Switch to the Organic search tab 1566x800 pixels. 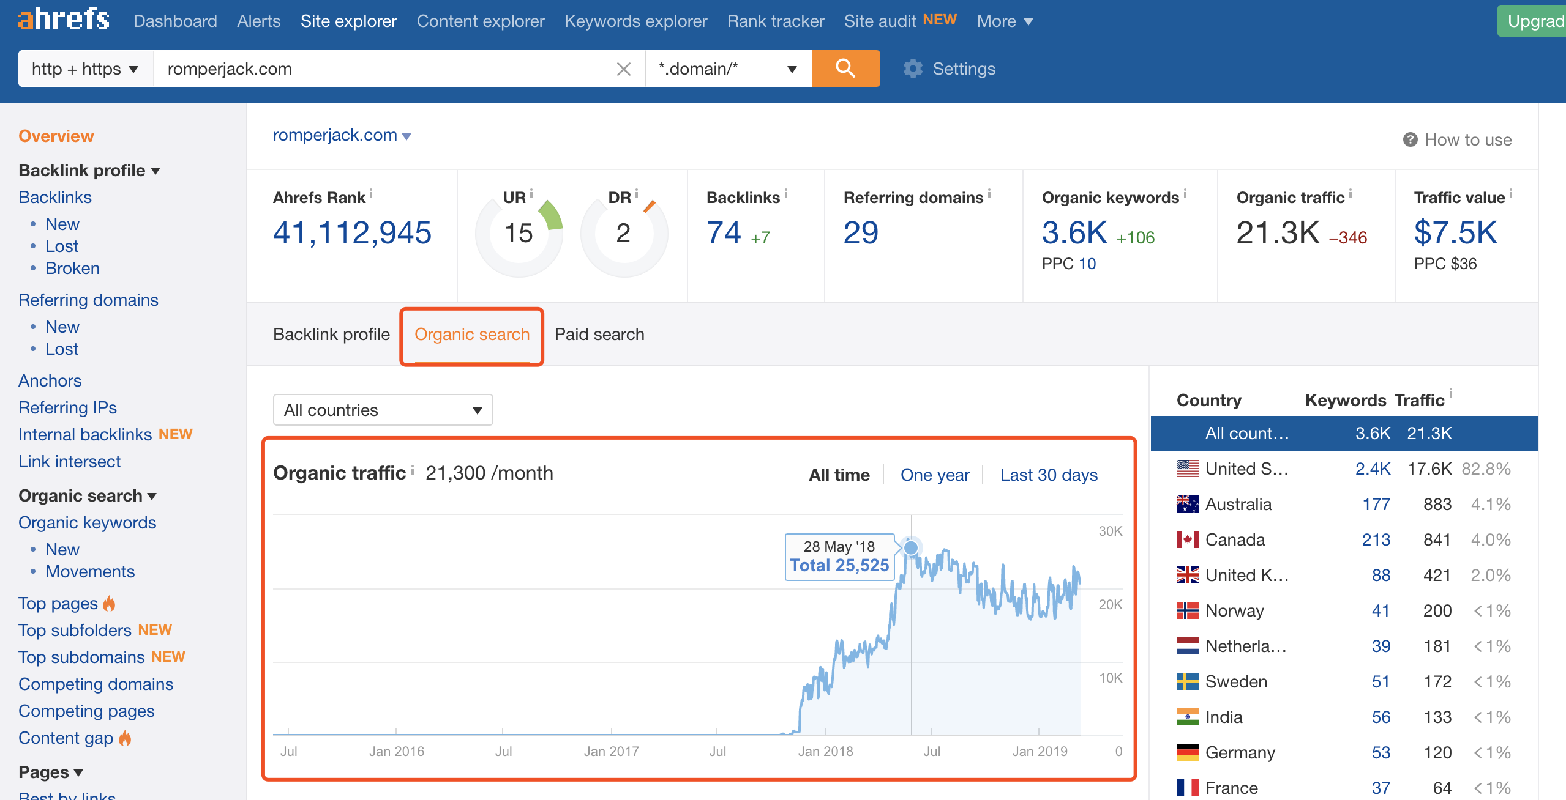click(x=472, y=335)
